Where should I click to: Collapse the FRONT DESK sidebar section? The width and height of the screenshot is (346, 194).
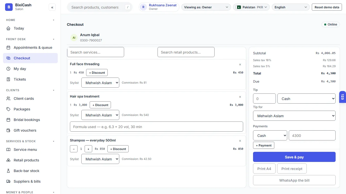(53, 39)
